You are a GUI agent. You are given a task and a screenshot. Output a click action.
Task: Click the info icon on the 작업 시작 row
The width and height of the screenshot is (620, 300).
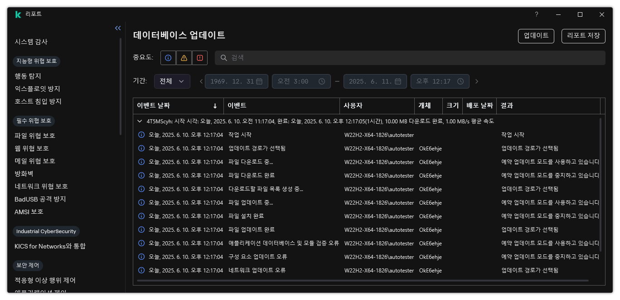coord(141,135)
